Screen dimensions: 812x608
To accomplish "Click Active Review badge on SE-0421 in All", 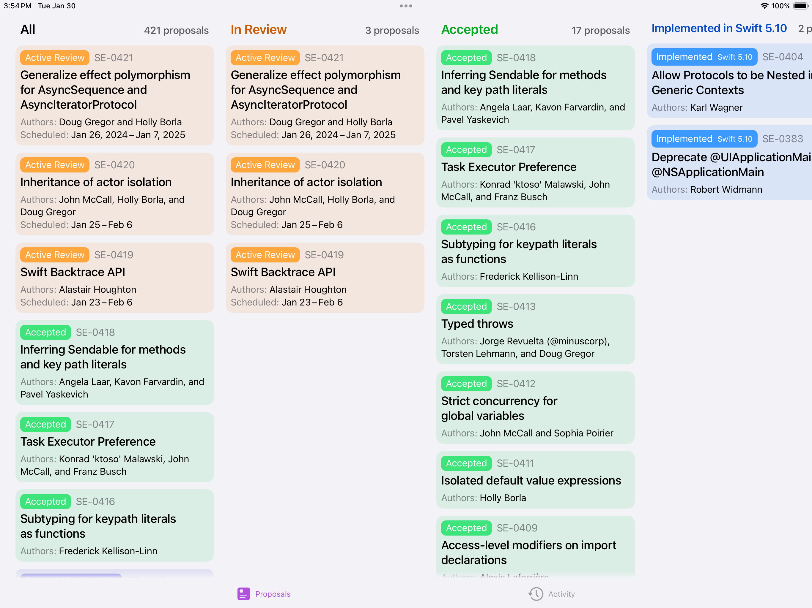I will (x=55, y=58).
